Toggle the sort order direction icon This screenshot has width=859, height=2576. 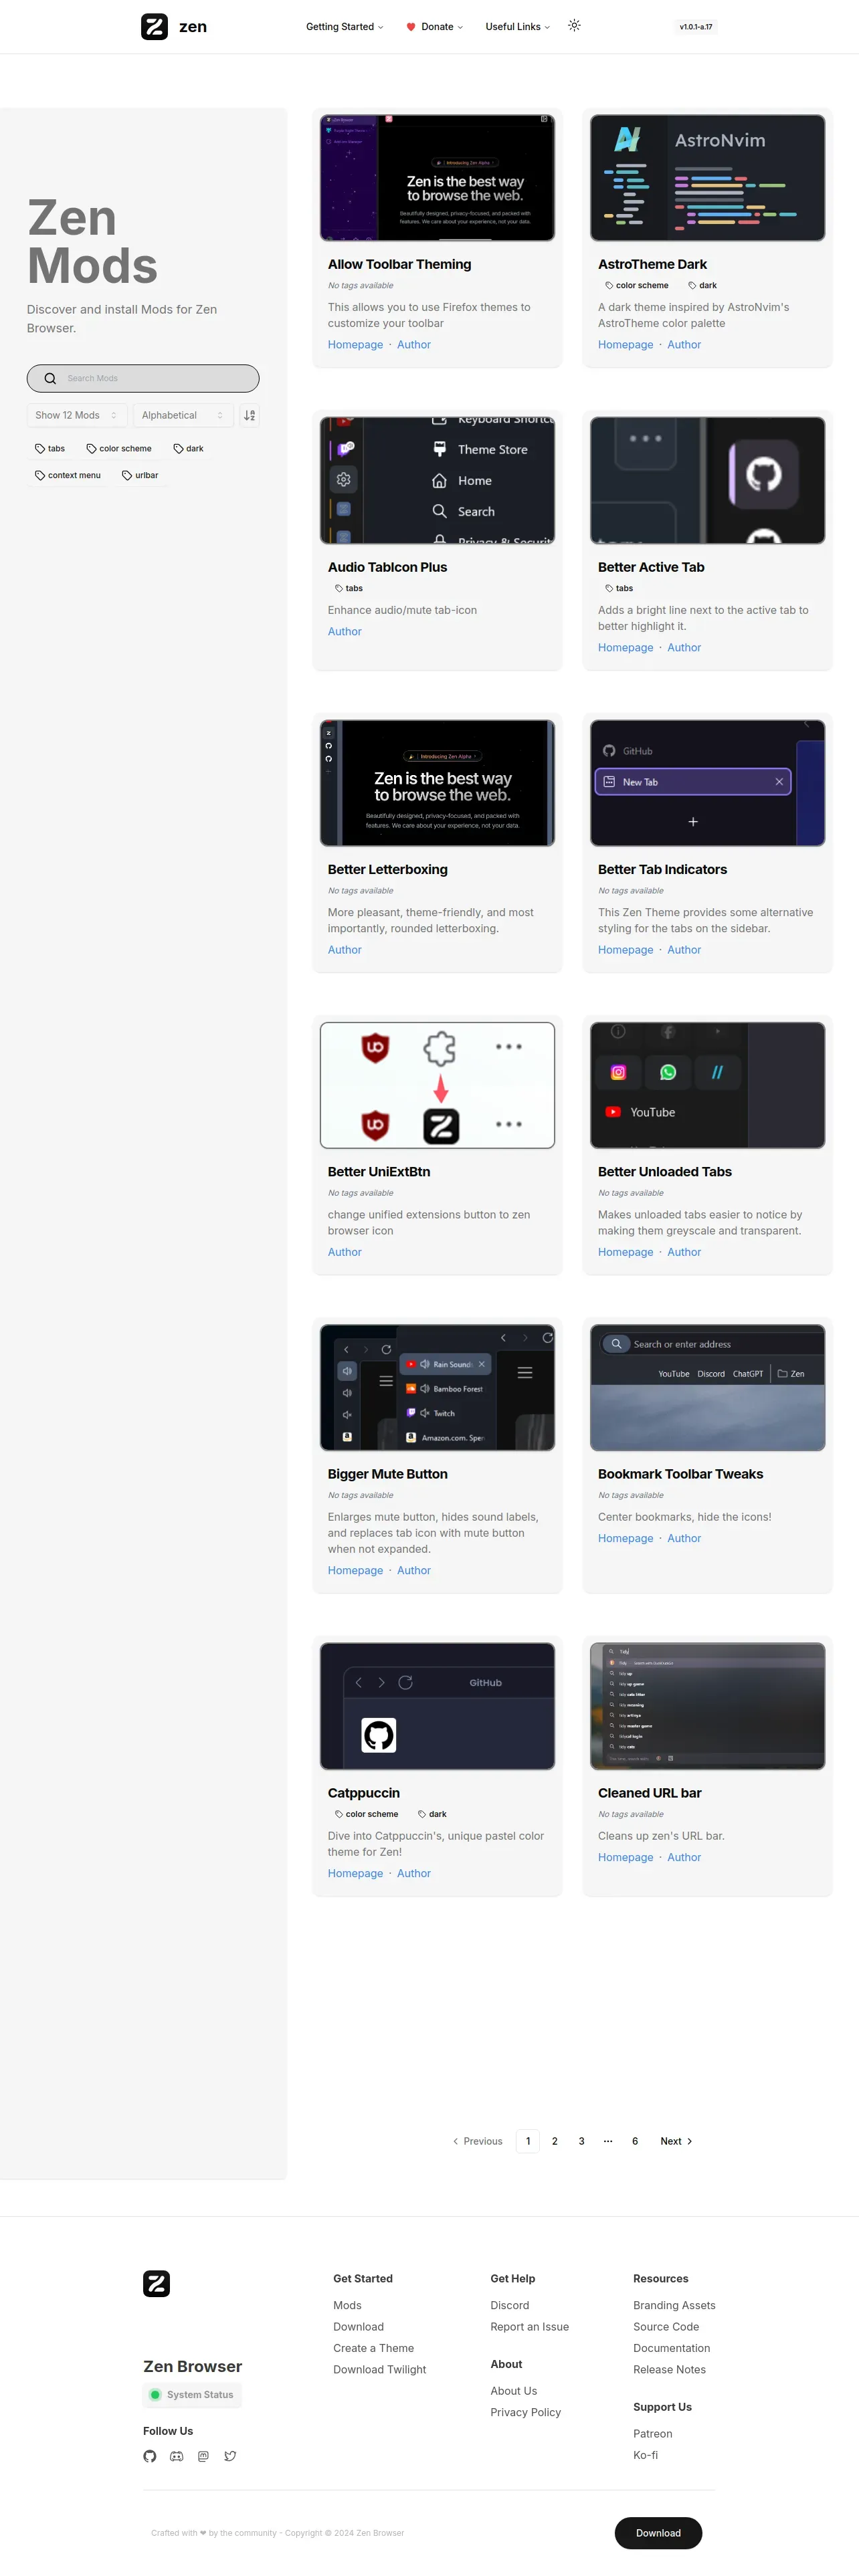pos(250,415)
